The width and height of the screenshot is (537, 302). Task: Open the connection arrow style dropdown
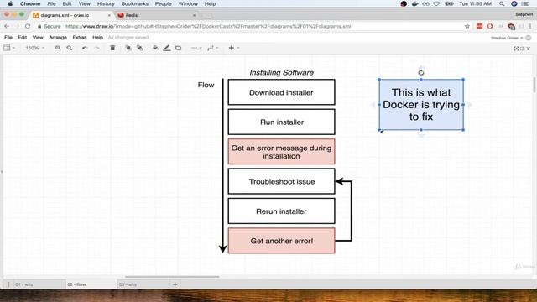click(x=196, y=49)
